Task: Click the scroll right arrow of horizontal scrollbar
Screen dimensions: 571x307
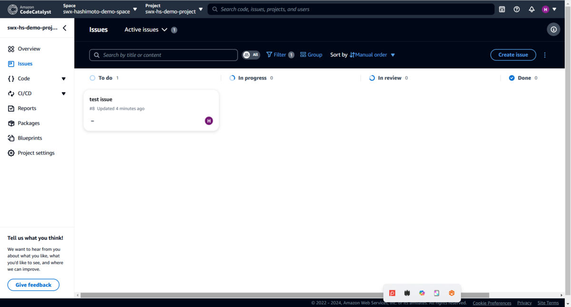Action: tap(561, 295)
